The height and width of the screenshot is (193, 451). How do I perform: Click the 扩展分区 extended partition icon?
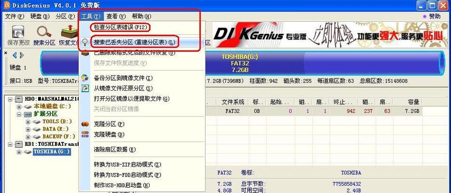click(x=28, y=114)
